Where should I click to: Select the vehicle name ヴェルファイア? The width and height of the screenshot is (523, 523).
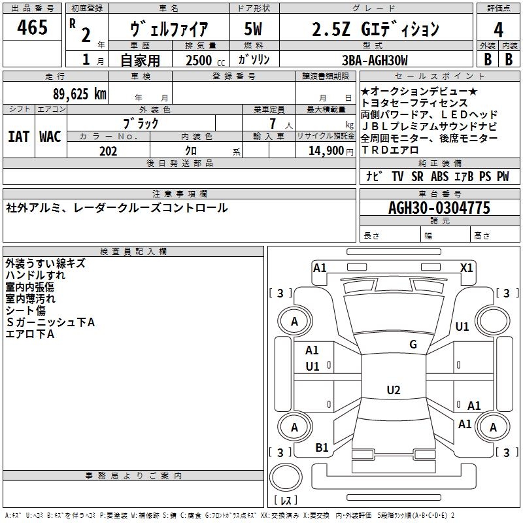[169, 29]
